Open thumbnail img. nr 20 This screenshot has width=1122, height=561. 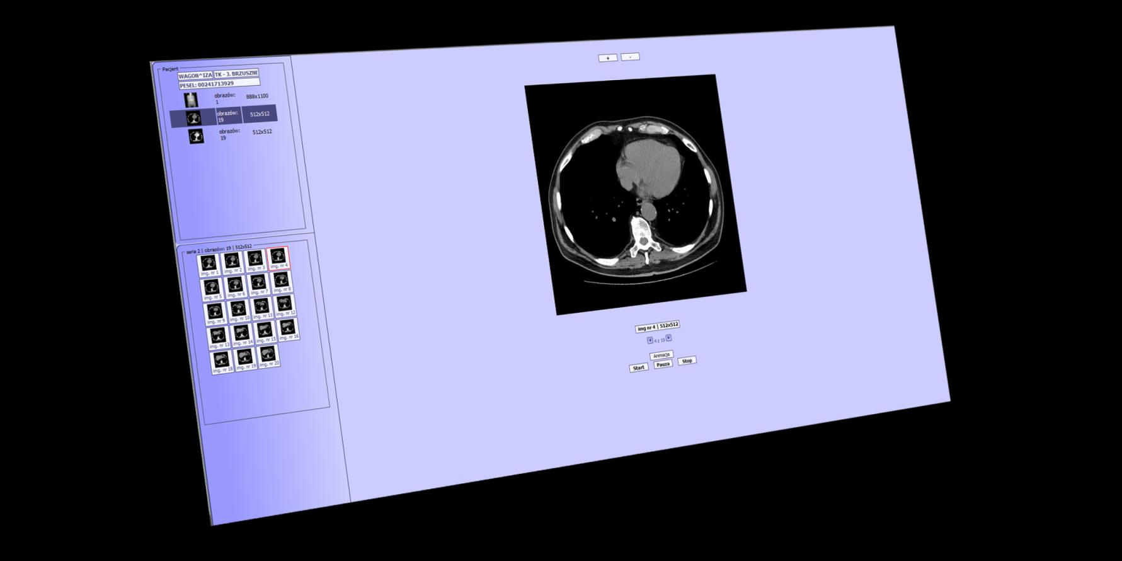(268, 356)
